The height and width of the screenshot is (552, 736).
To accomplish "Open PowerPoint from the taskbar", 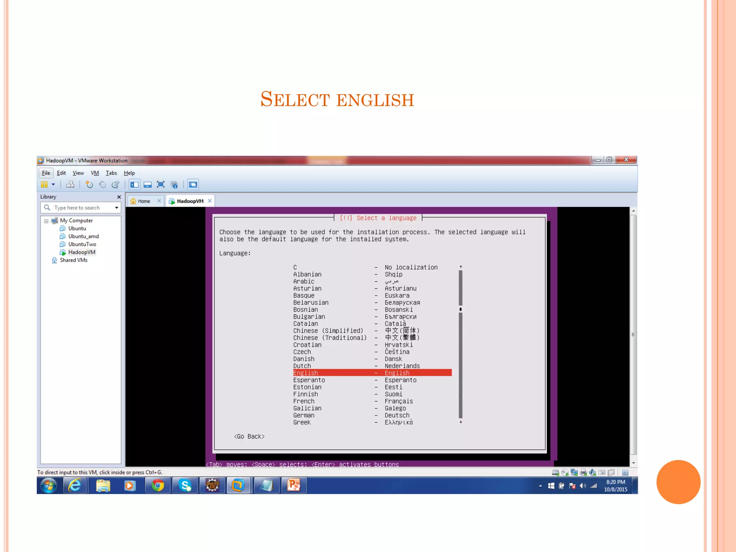I will click(294, 486).
